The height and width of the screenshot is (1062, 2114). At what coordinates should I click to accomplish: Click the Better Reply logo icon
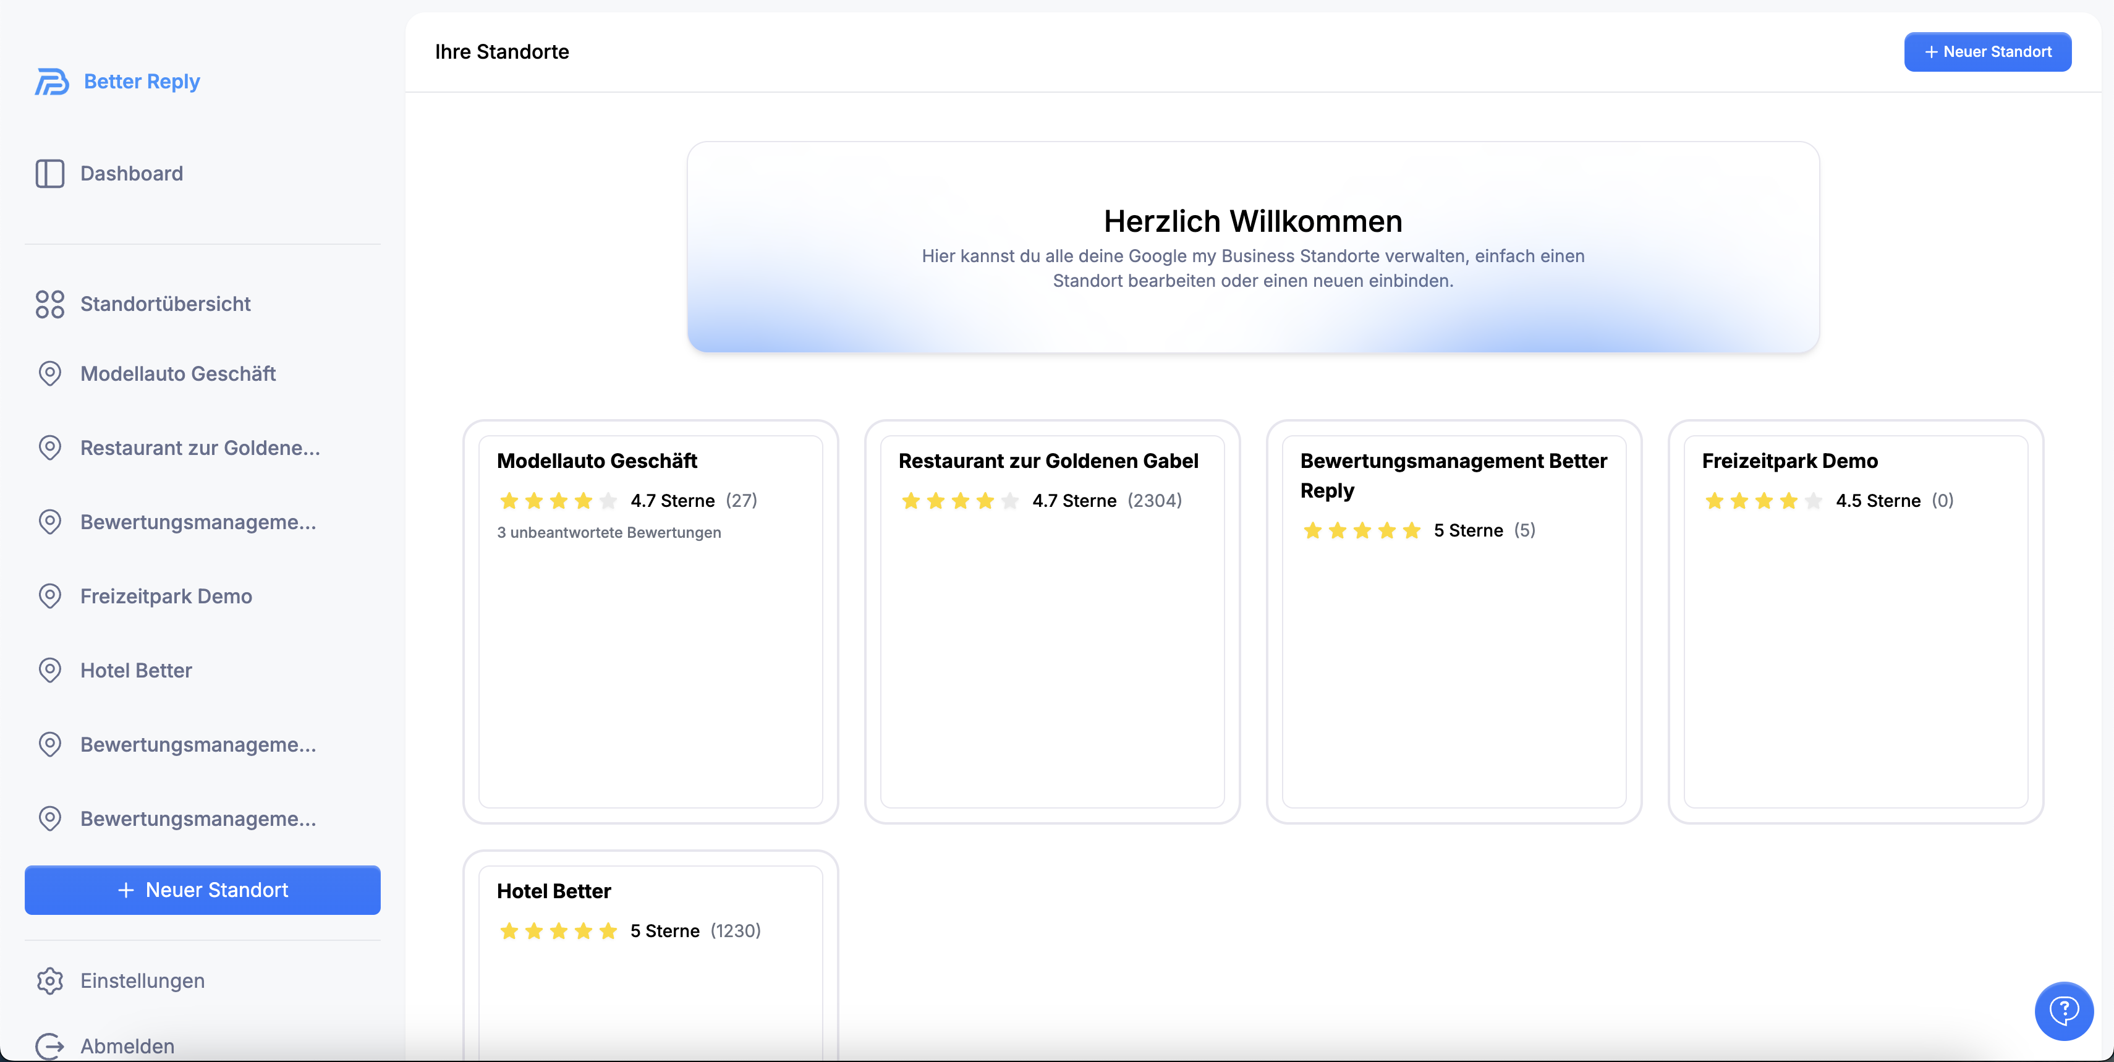point(52,81)
